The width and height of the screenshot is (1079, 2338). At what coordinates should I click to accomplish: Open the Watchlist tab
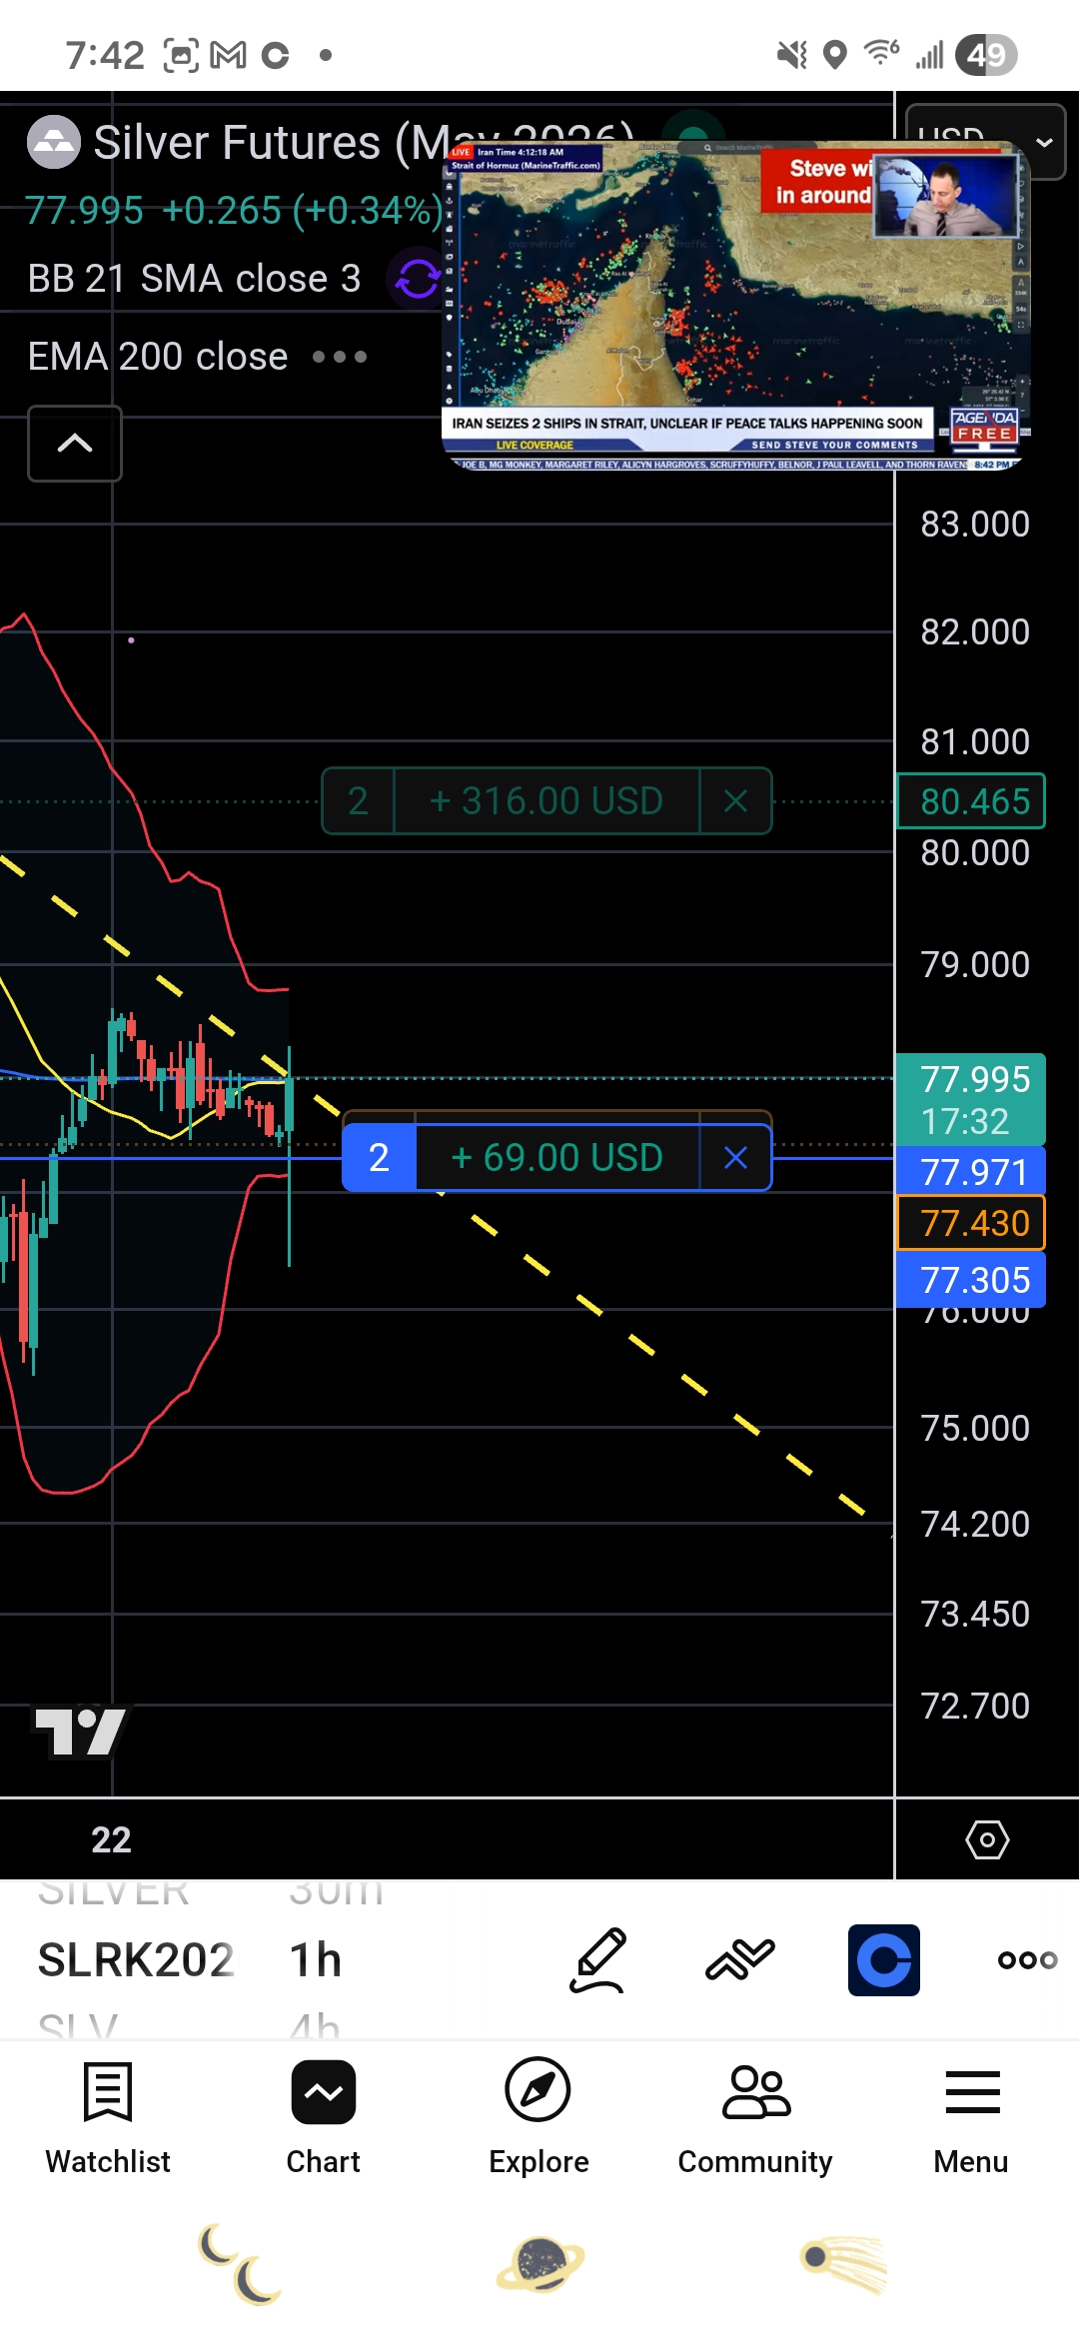tap(108, 2117)
